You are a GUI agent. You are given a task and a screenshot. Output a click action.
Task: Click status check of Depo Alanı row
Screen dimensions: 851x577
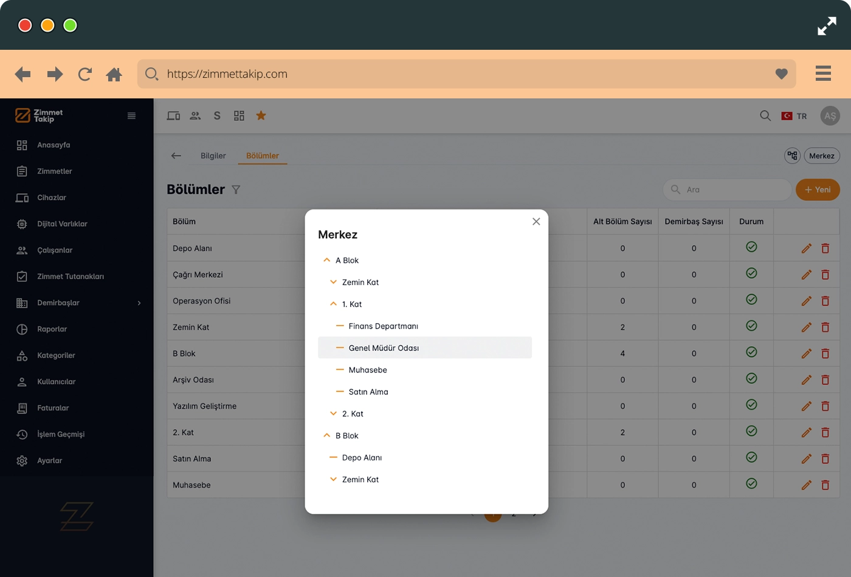(751, 247)
